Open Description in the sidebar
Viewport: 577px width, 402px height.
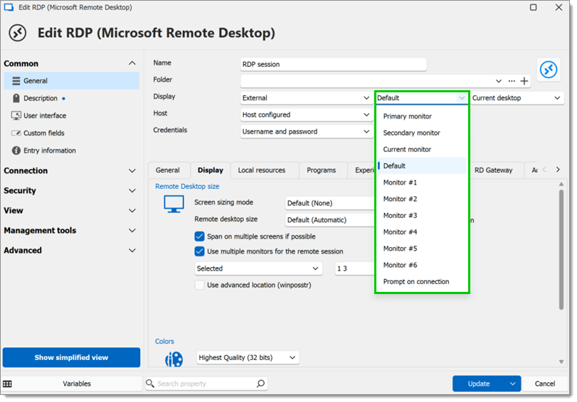pyautogui.click(x=71, y=98)
